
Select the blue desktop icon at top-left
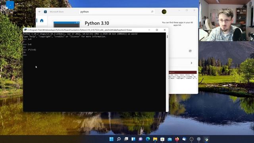[10, 5]
